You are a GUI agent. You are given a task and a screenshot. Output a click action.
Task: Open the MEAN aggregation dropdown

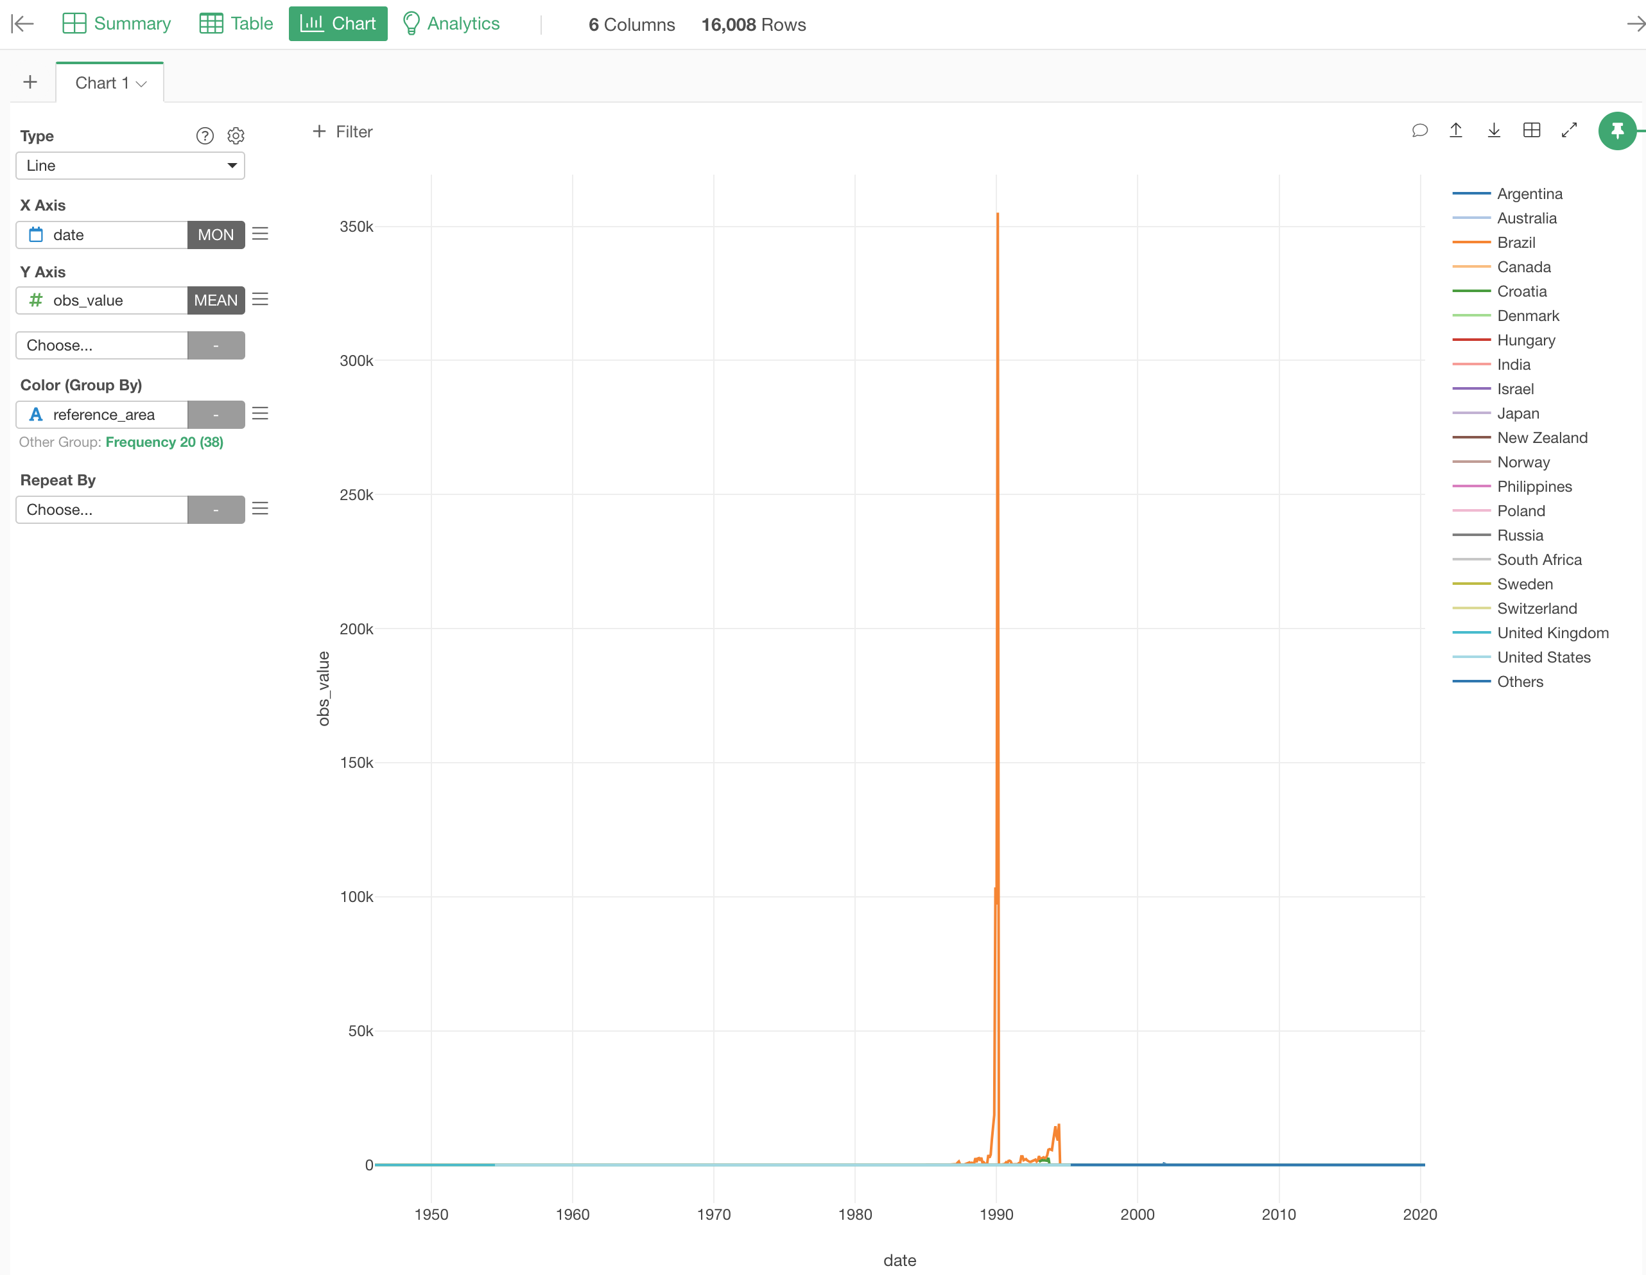click(216, 300)
